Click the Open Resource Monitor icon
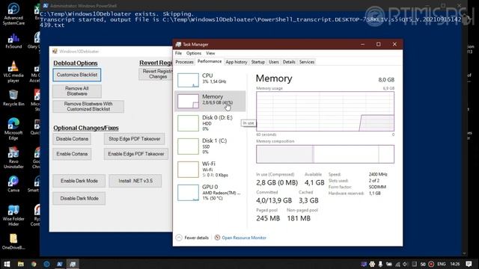 217,238
